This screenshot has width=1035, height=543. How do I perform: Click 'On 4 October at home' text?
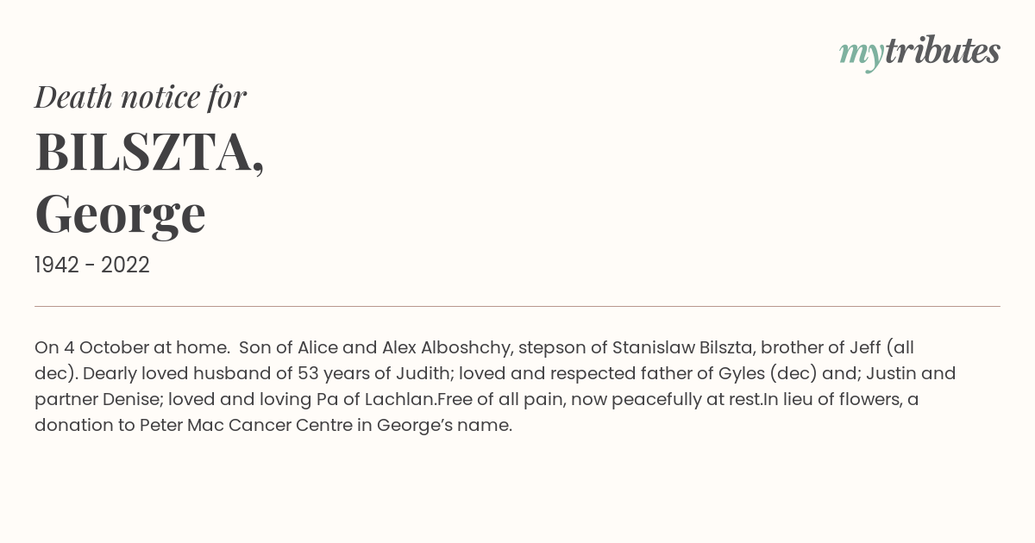tap(131, 347)
